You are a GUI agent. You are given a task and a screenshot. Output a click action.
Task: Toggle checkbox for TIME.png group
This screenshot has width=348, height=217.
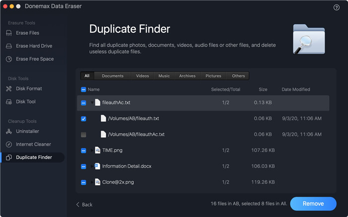pyautogui.click(x=84, y=150)
